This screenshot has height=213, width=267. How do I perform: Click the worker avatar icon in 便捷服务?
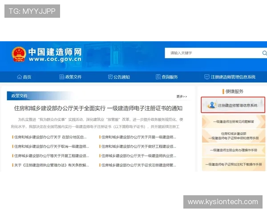(x=212, y=105)
